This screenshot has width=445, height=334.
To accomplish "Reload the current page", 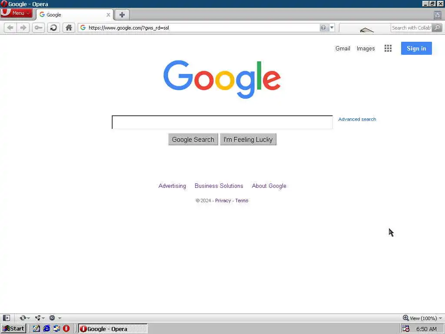I will [53, 27].
